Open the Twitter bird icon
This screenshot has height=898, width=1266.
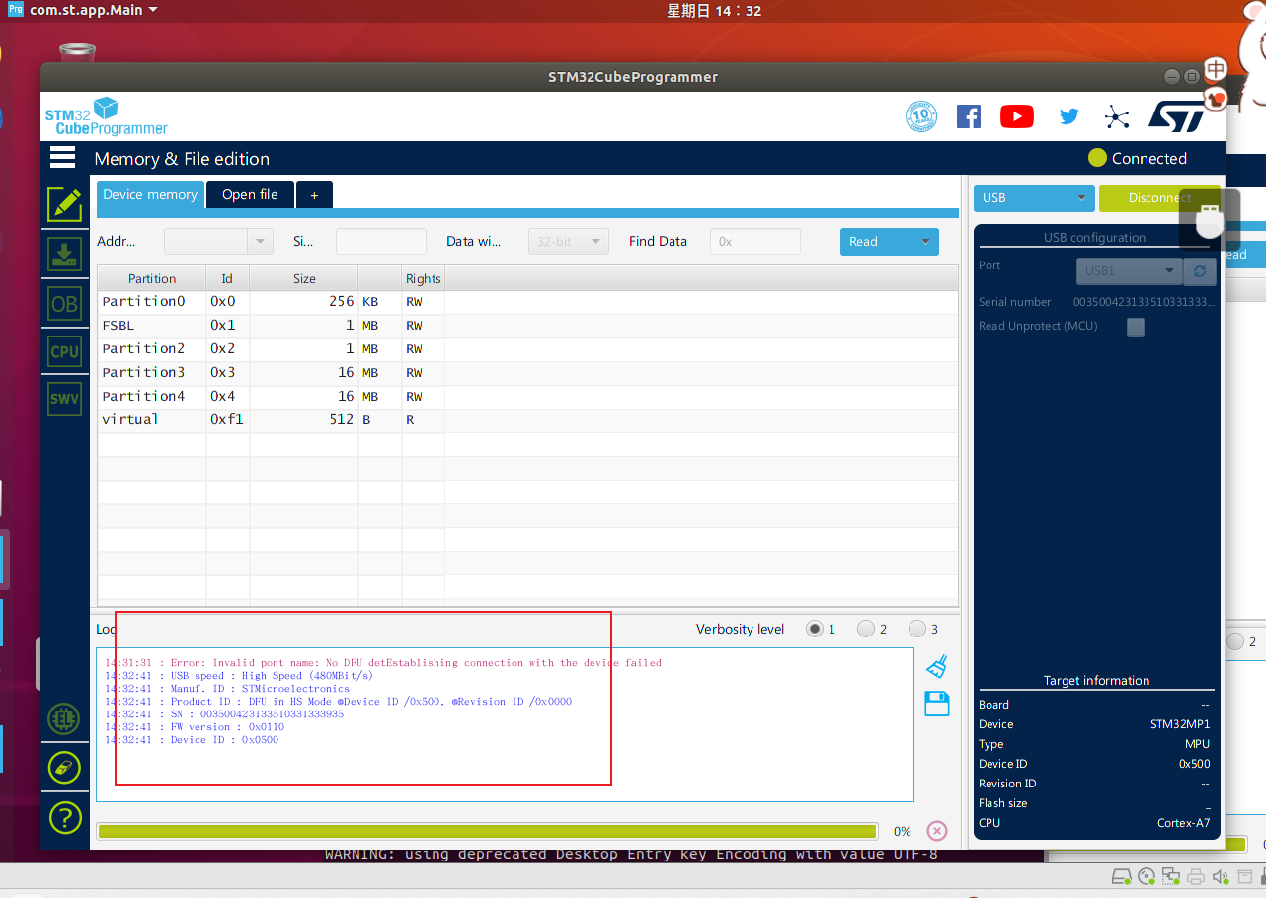coord(1068,116)
